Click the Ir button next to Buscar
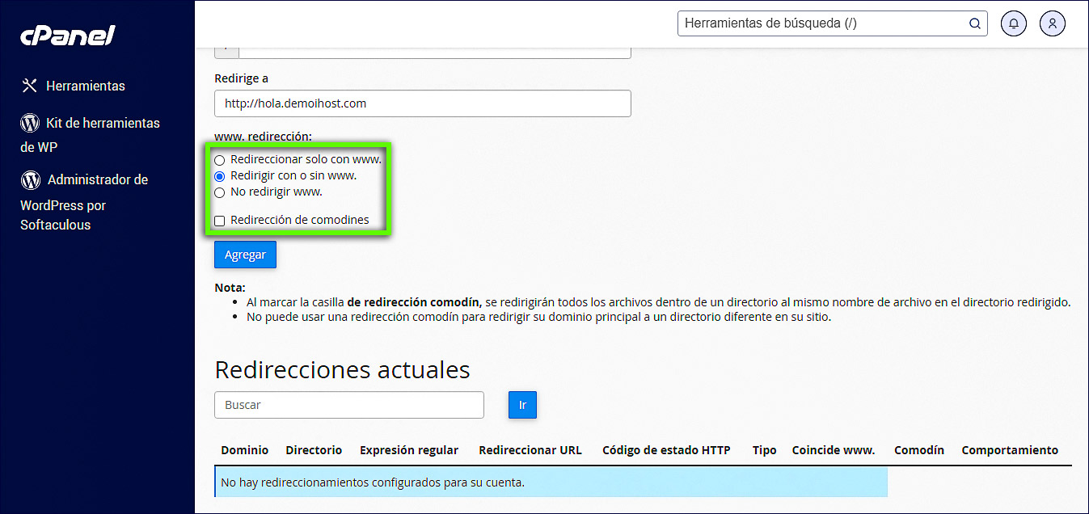Viewport: 1089px width, 514px height. tap(522, 404)
